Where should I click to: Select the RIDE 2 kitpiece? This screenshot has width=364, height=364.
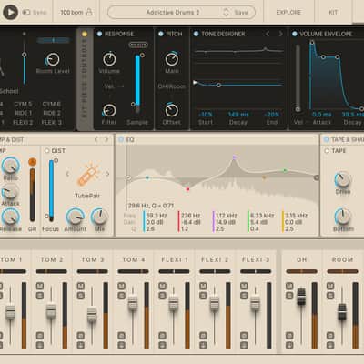tap(52, 113)
